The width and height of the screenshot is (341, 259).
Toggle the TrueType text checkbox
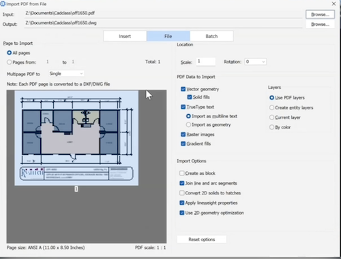point(183,107)
